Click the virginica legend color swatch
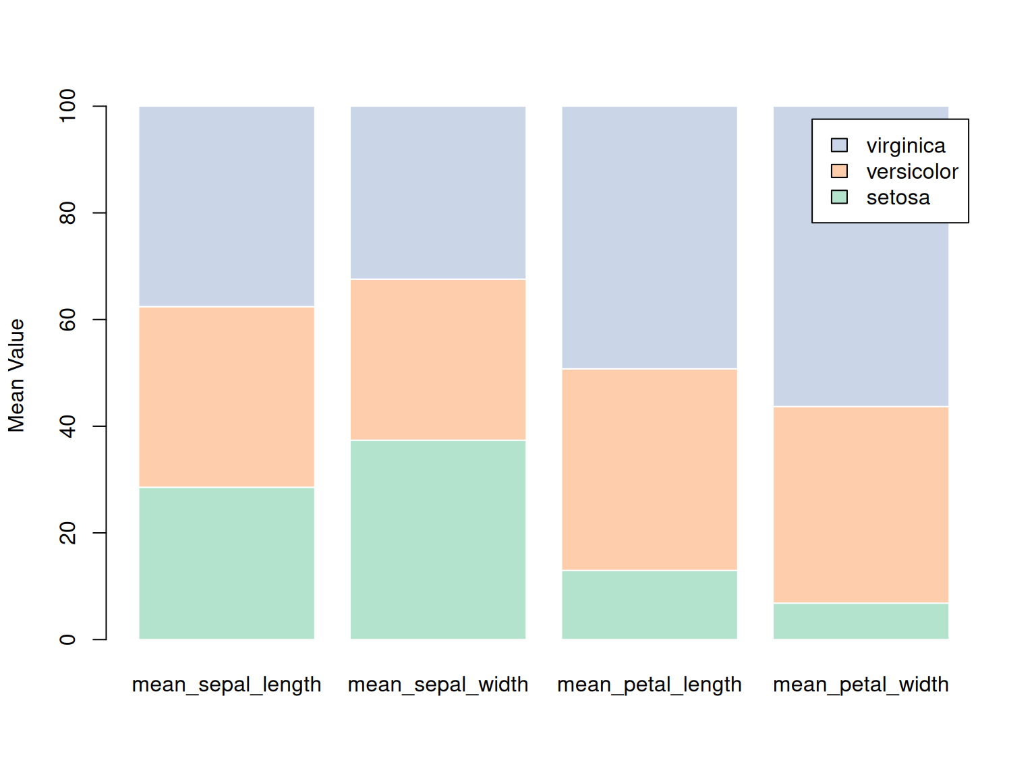 click(839, 145)
